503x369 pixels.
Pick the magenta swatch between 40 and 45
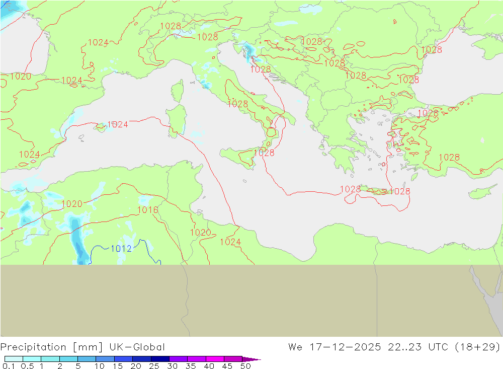click(x=215, y=359)
